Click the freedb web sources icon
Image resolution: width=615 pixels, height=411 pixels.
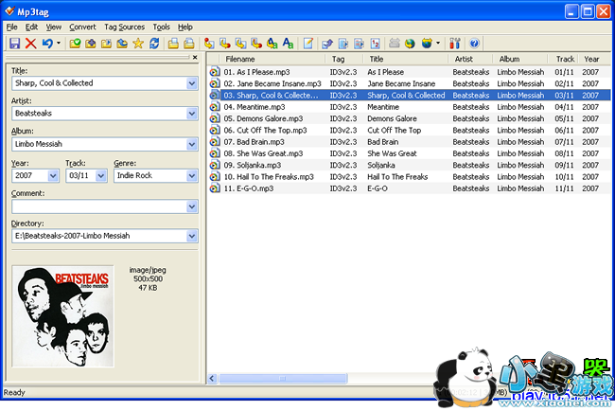coord(427,44)
